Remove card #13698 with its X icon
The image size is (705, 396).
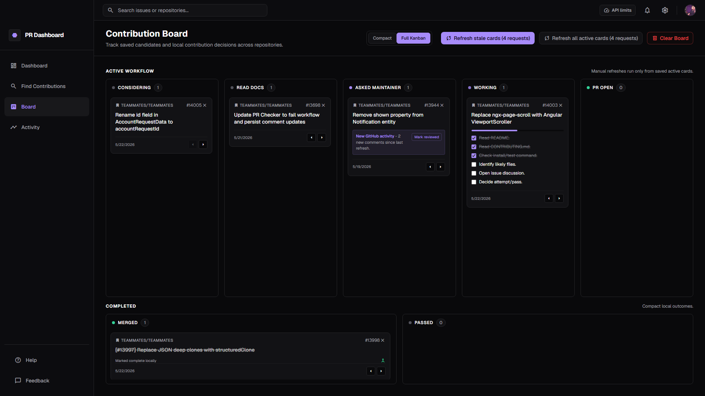pos(323,105)
